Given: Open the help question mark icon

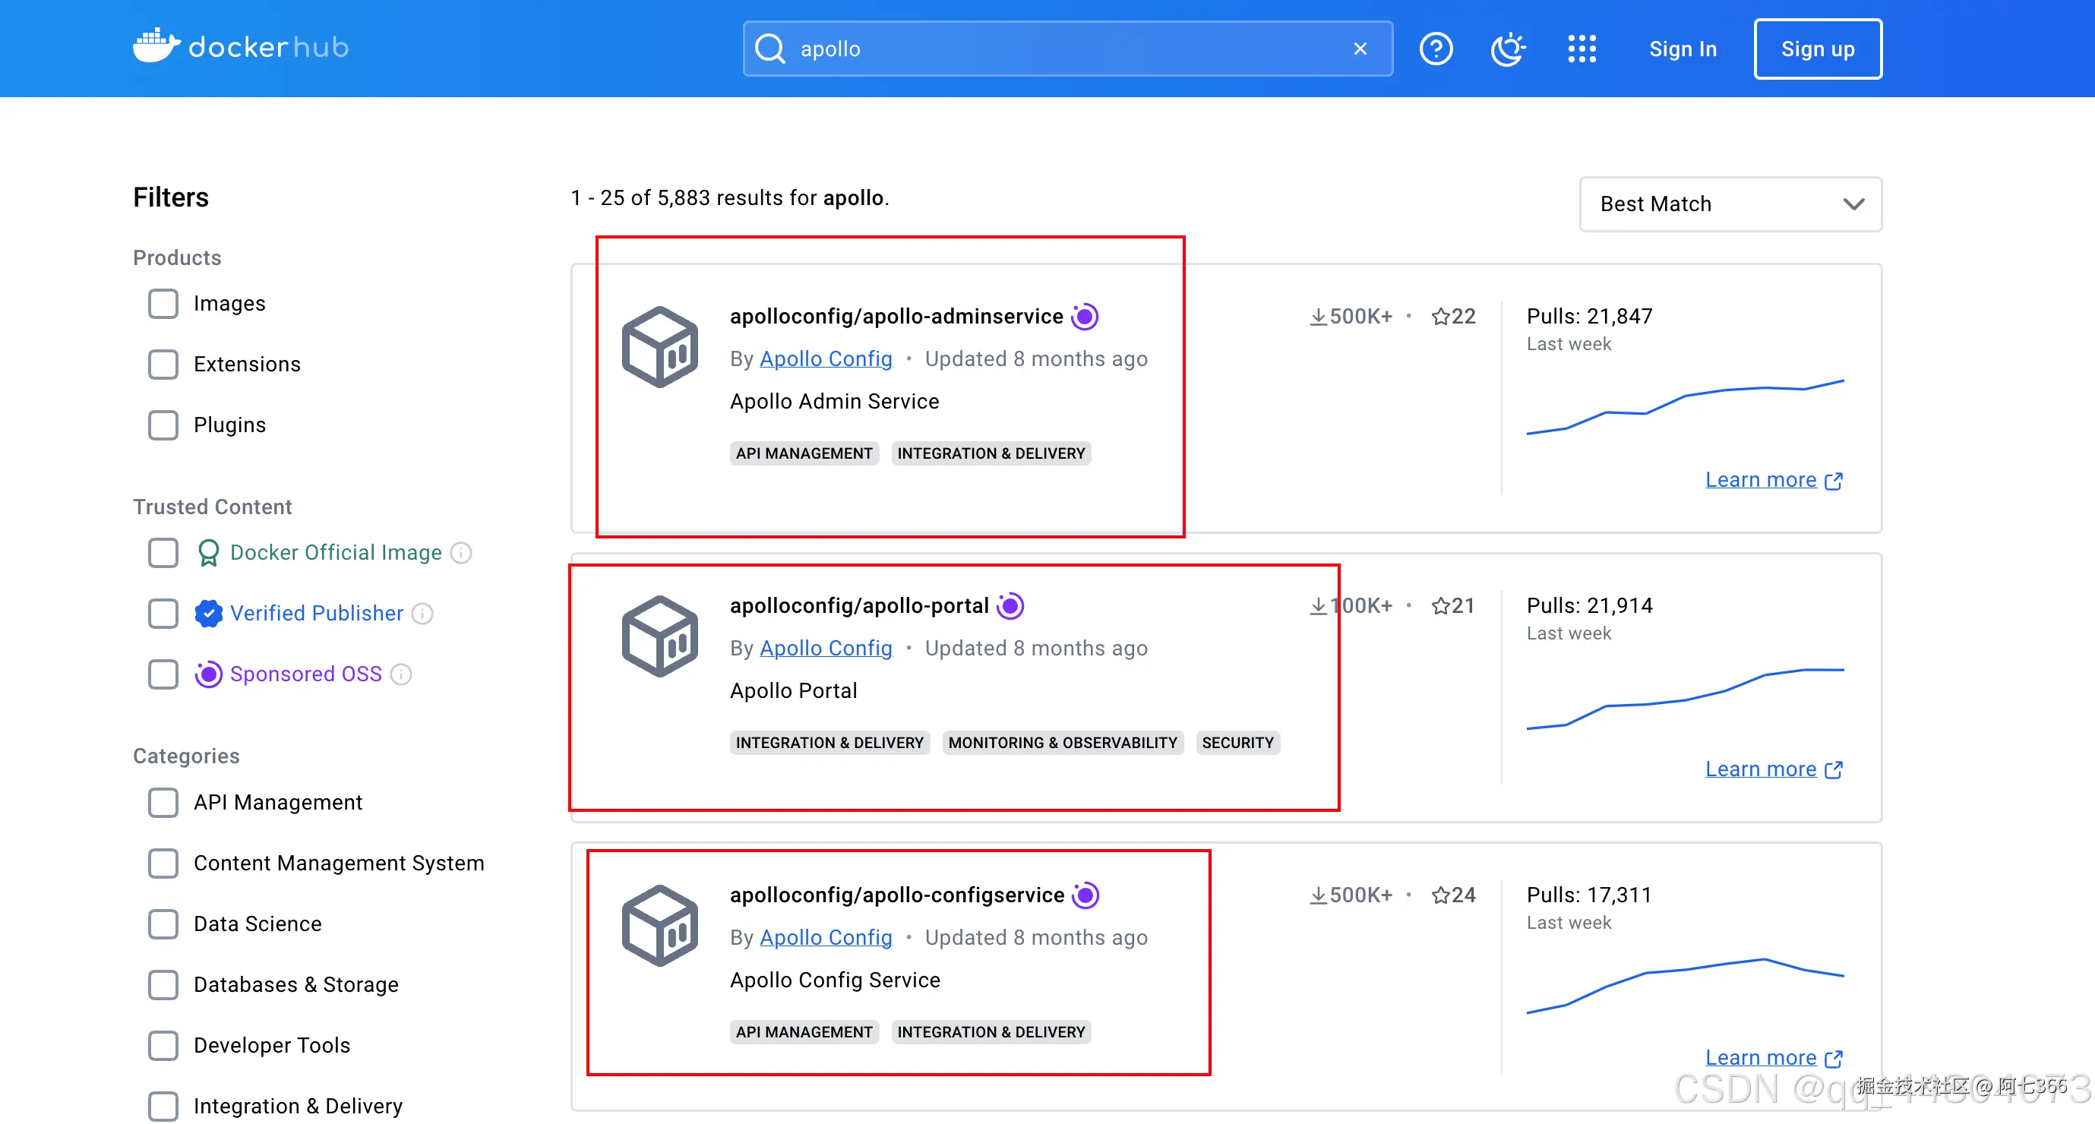Looking at the screenshot, I should point(1436,49).
